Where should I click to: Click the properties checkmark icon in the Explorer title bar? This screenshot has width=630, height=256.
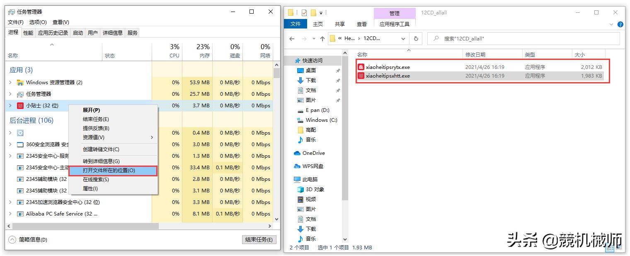pos(304,12)
